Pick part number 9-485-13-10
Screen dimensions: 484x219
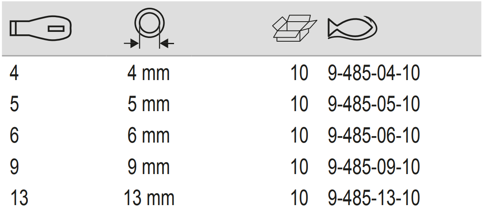374,199
